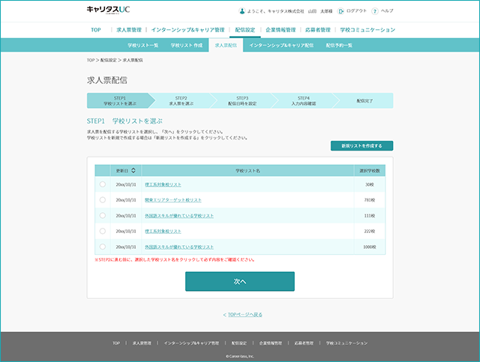Open the ヘルプ help question icon
Viewport: 480px width, 362px height.
(375, 11)
